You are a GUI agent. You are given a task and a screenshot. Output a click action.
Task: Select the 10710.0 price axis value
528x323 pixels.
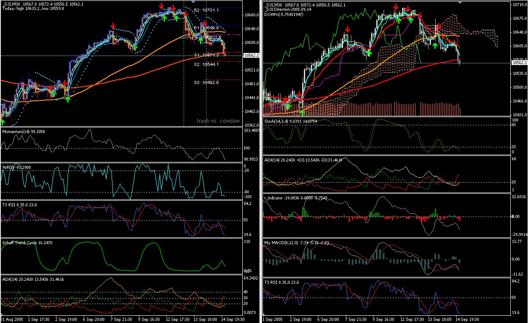coord(519,4)
